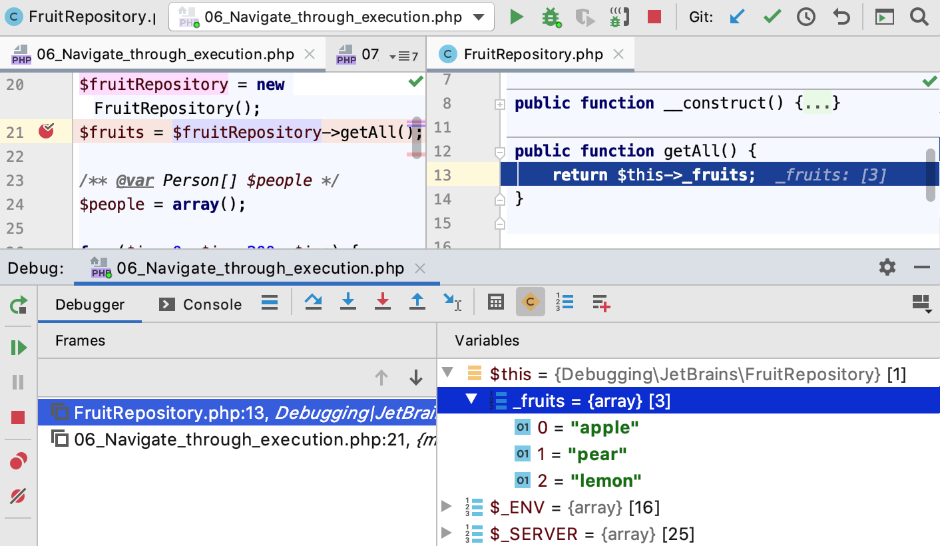This screenshot has width=940, height=546.
Task: Click the right editor's vertical scrollbar
Action: pos(931,174)
